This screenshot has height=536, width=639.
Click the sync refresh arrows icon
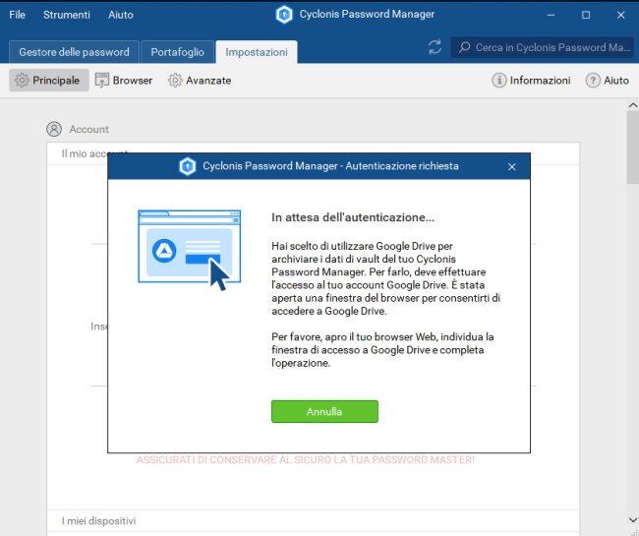tap(435, 47)
